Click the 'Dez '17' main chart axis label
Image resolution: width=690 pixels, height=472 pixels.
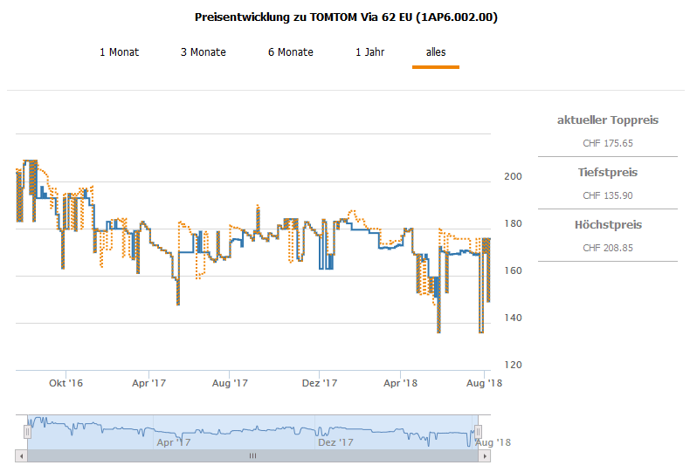(319, 383)
